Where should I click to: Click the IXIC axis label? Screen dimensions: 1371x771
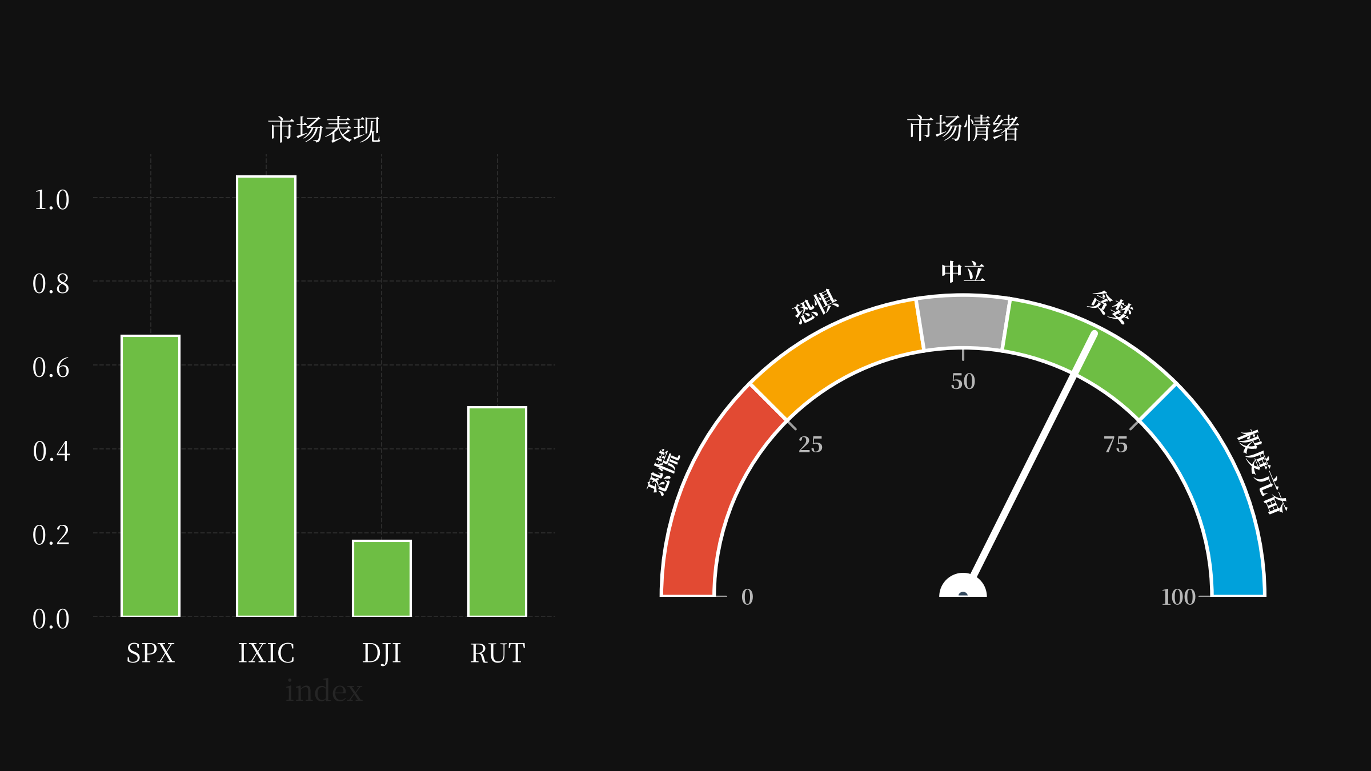pos(266,653)
